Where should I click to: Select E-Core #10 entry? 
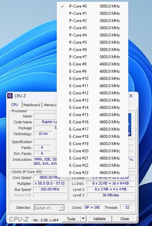(x=92, y=79)
